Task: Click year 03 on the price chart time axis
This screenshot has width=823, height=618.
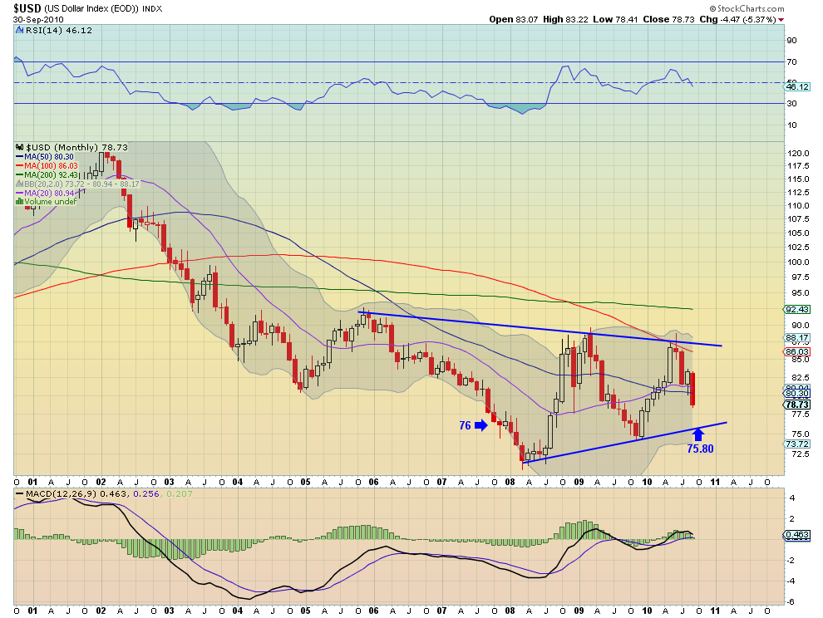Action: (169, 482)
